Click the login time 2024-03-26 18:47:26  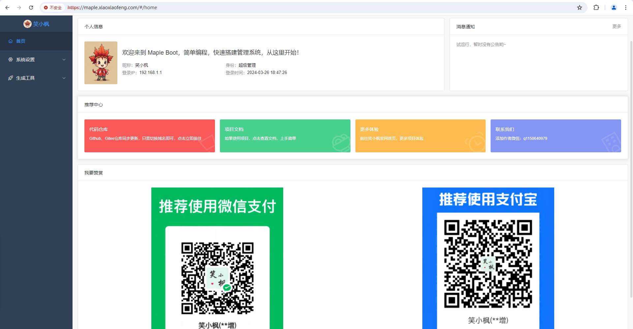(267, 73)
